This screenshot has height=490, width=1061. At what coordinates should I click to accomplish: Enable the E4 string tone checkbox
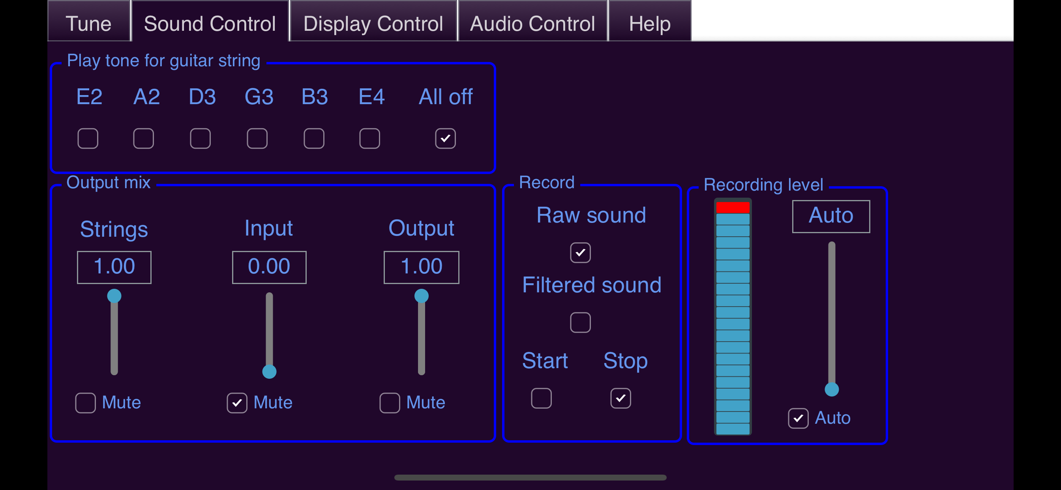point(369,138)
